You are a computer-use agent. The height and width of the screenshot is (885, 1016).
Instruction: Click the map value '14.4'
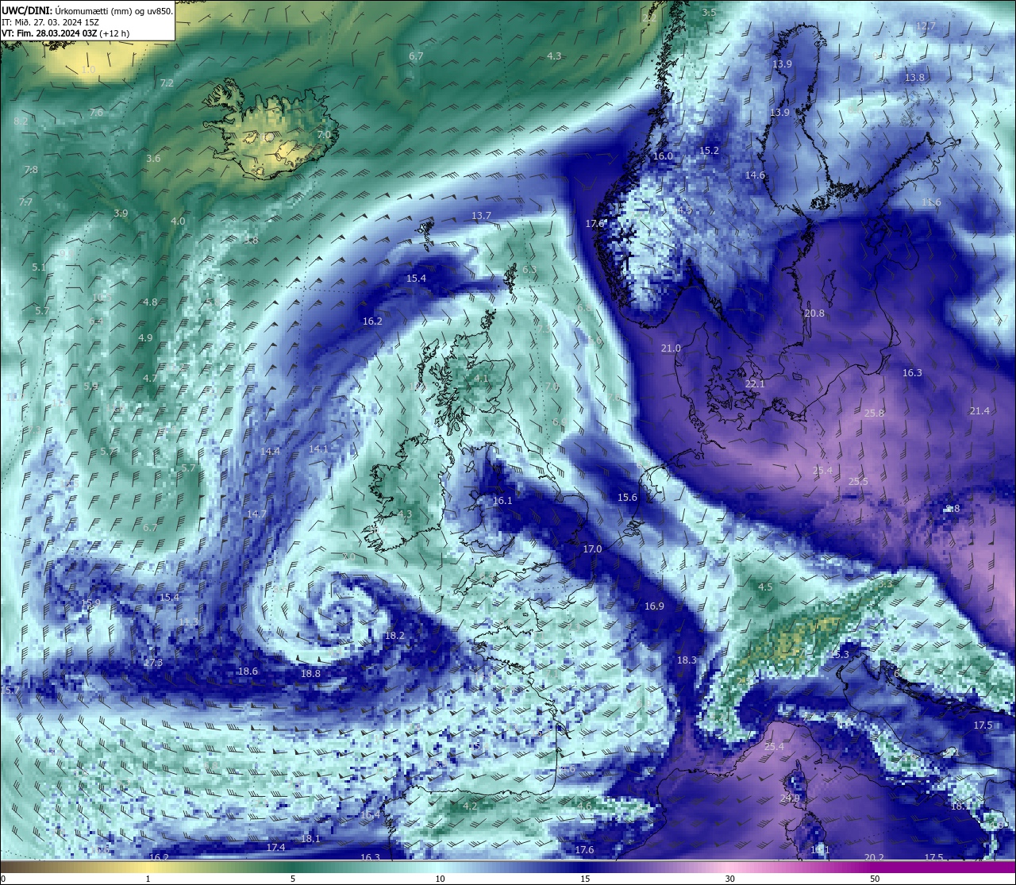tap(270, 451)
